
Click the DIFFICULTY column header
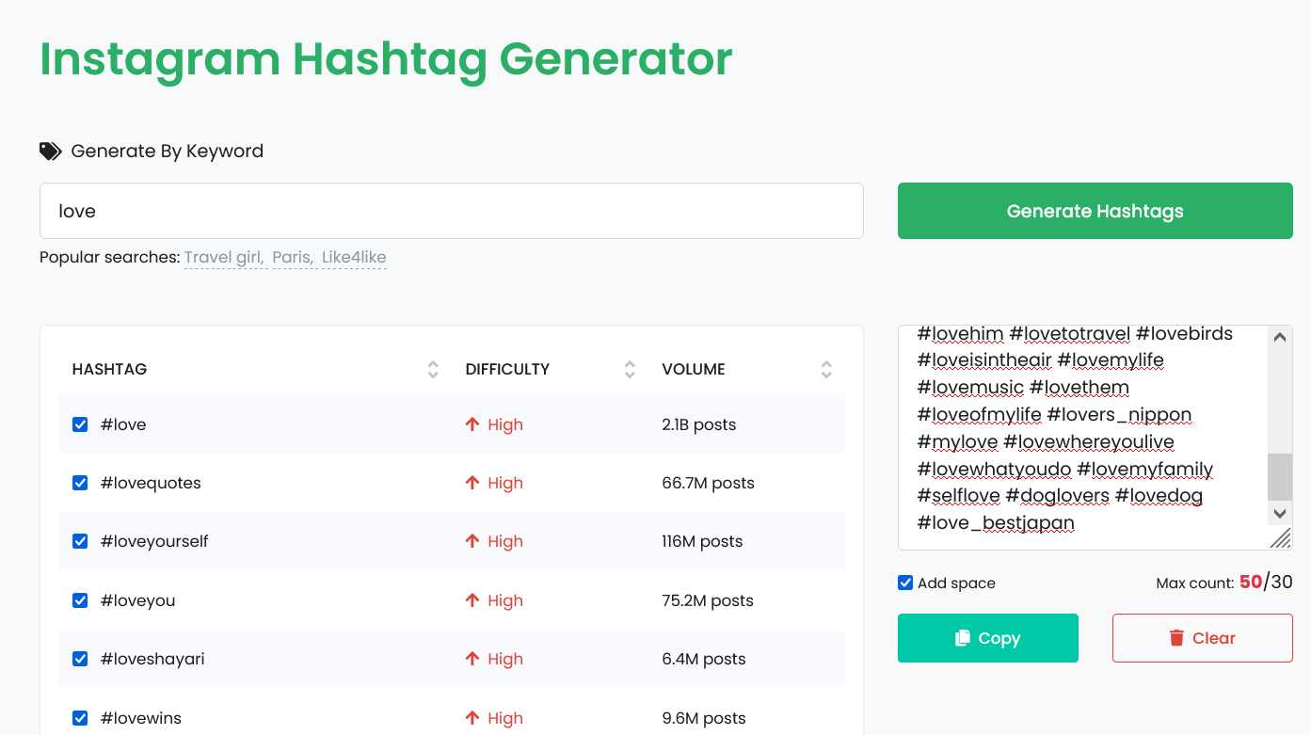[x=507, y=369]
